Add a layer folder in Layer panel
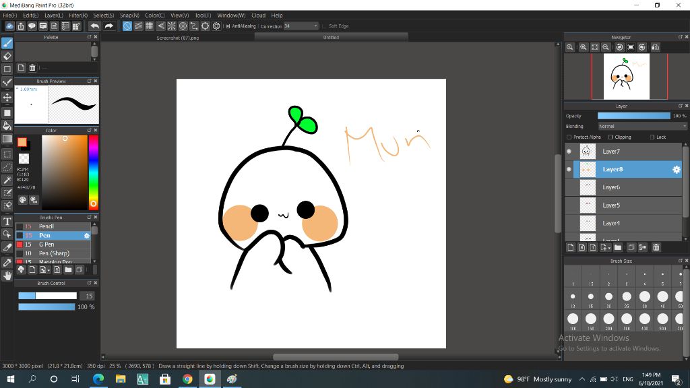The height and width of the screenshot is (388, 690). [618, 247]
